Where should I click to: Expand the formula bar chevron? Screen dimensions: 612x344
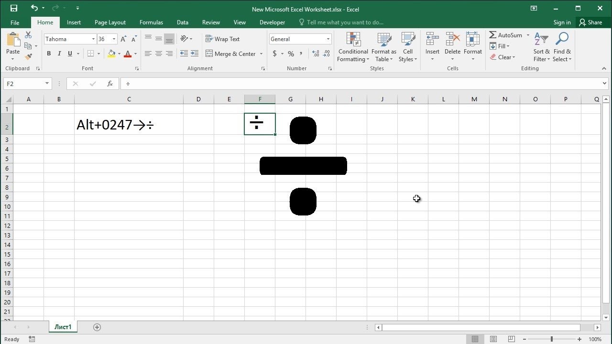pyautogui.click(x=605, y=84)
